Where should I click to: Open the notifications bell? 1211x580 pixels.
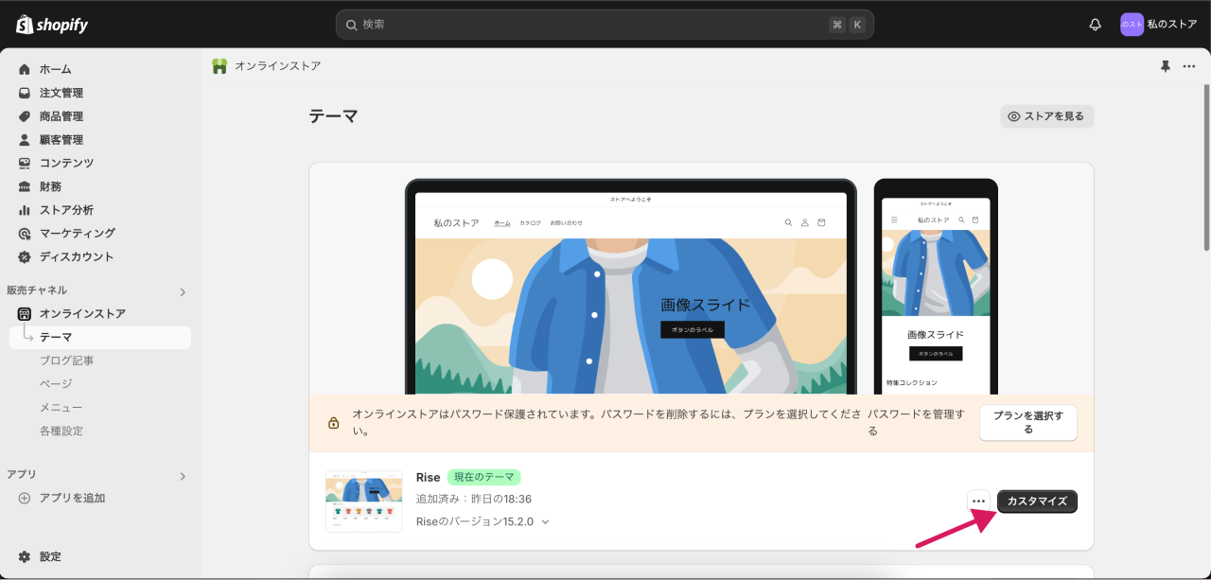(x=1096, y=25)
